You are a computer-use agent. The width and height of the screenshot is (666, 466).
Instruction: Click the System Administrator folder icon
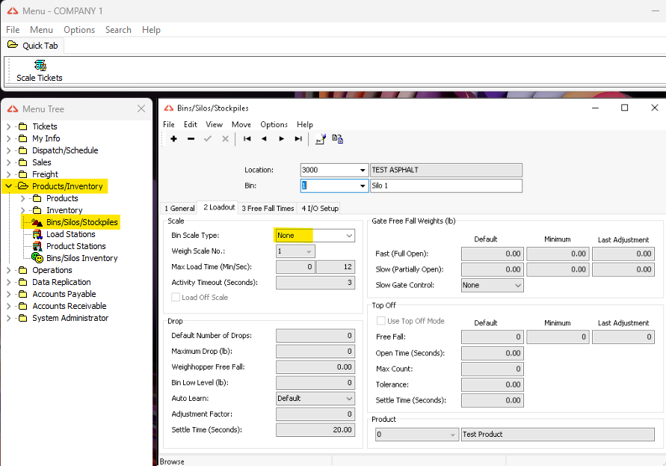coord(23,318)
